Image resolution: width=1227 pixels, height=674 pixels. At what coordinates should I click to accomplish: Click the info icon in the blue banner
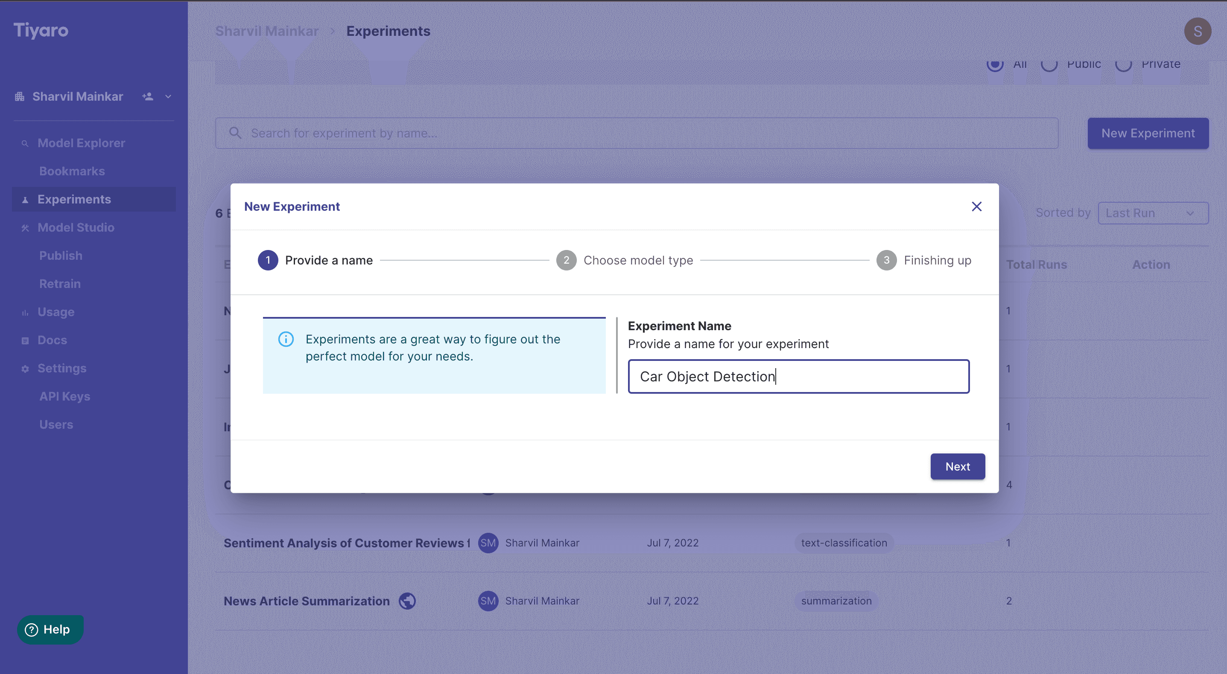(286, 340)
